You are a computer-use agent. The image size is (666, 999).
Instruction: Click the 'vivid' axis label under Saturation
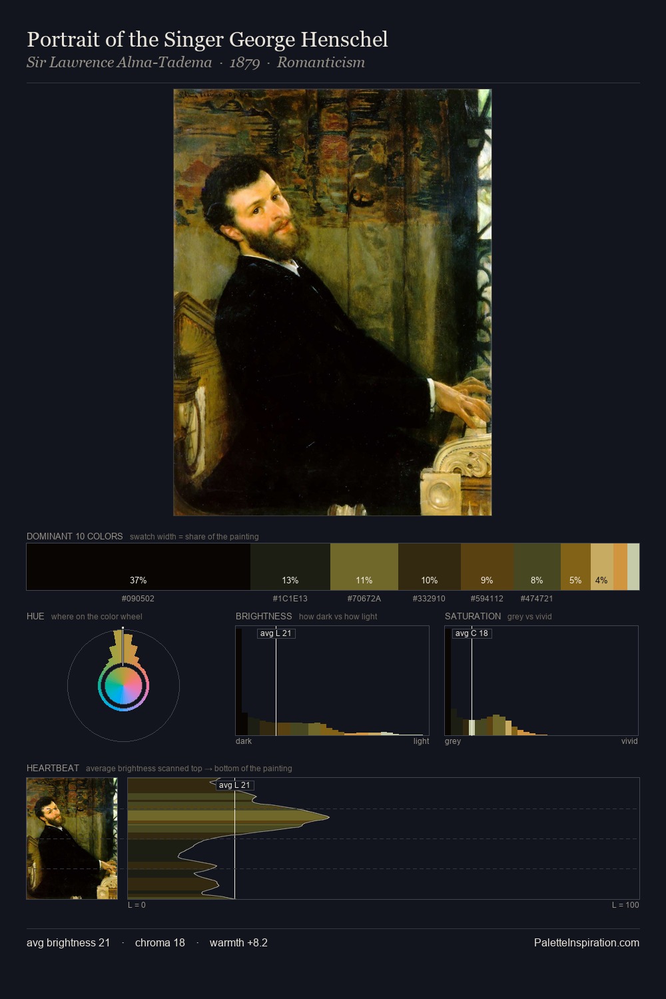click(x=629, y=741)
